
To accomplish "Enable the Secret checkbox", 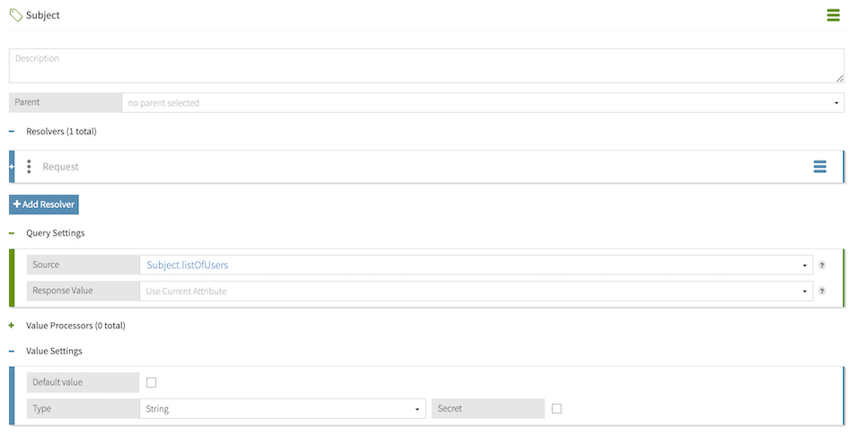I will [557, 409].
